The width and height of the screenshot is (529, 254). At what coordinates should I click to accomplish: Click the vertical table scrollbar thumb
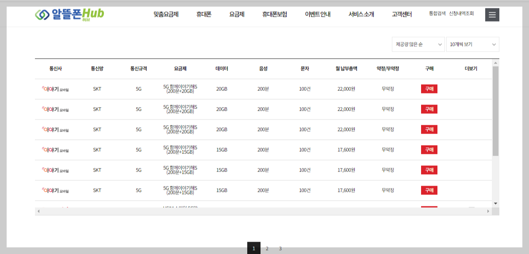click(x=495, y=111)
